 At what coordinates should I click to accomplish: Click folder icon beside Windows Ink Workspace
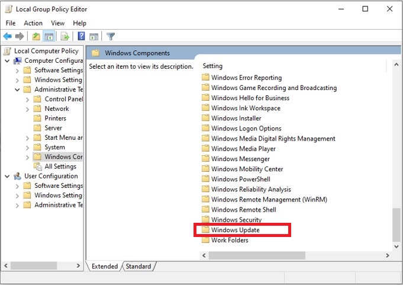tap(205, 107)
